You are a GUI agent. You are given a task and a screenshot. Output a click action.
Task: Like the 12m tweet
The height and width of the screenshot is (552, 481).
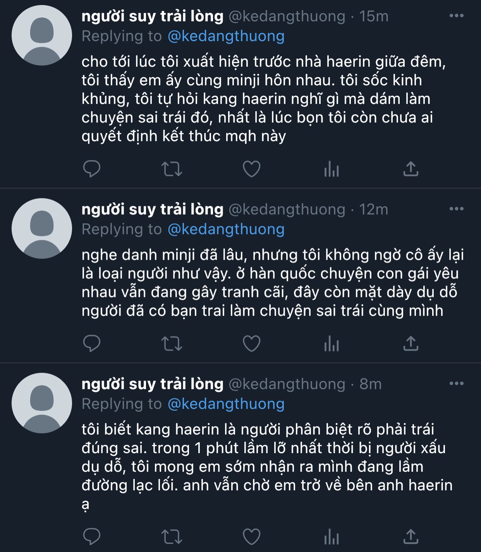coord(251,343)
